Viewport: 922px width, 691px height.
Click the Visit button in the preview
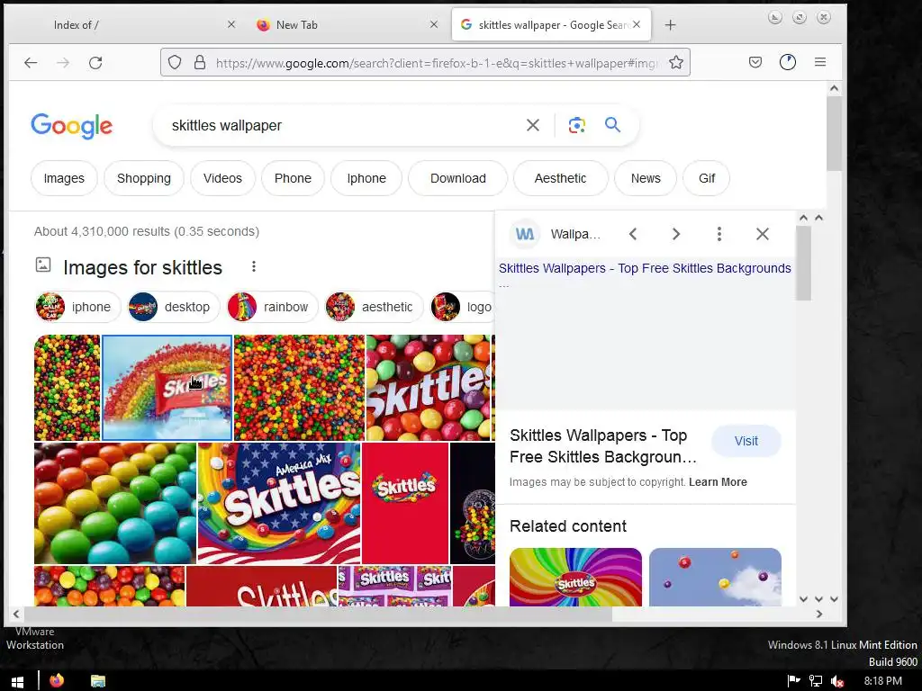[x=746, y=441]
